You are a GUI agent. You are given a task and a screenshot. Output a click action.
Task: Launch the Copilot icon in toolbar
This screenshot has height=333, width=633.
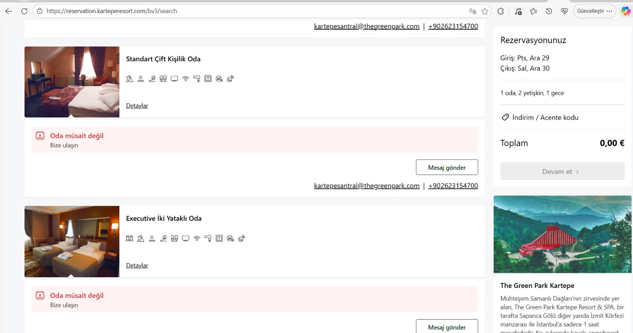click(x=625, y=11)
